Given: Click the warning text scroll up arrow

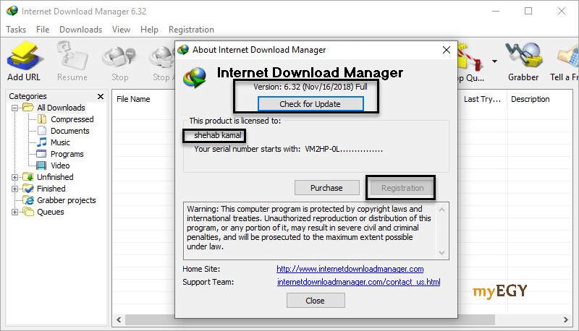Looking at the screenshot, I should (441, 210).
